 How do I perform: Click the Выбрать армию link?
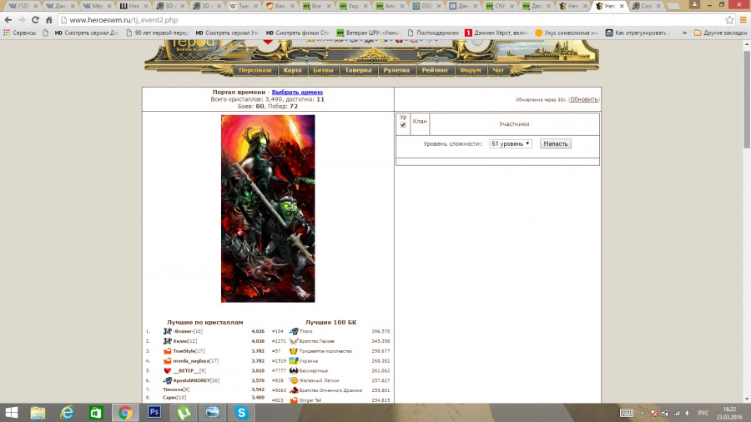(x=297, y=92)
